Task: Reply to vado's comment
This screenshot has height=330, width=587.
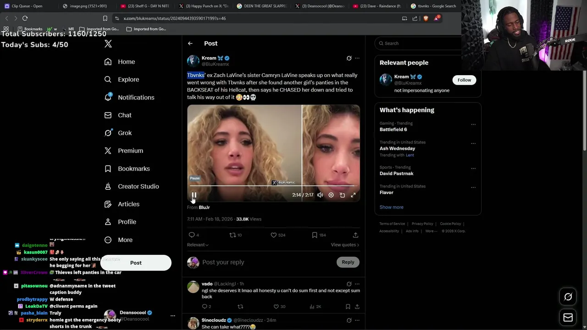Action: [x=206, y=307]
